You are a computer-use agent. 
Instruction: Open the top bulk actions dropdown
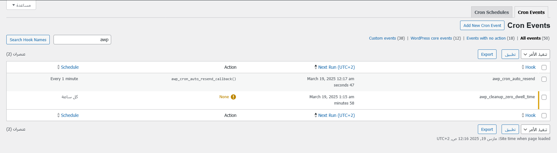point(535,54)
